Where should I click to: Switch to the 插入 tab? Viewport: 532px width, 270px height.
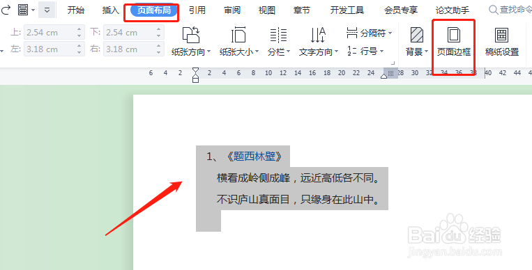pyautogui.click(x=111, y=10)
